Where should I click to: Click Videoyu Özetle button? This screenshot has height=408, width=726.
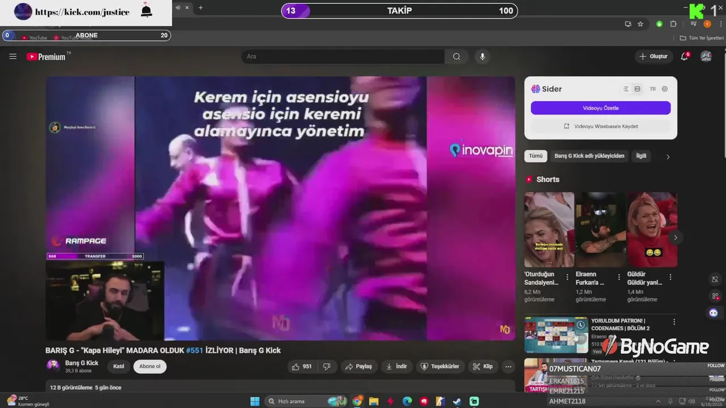point(601,108)
